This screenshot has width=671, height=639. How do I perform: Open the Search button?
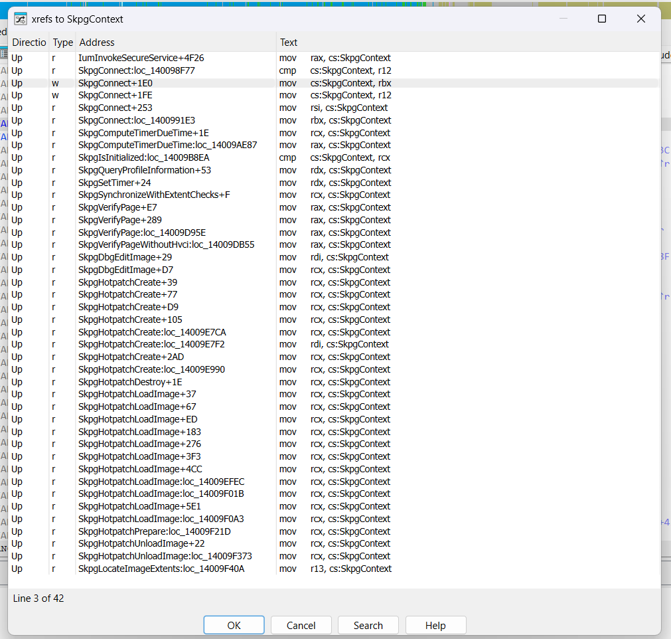click(368, 625)
